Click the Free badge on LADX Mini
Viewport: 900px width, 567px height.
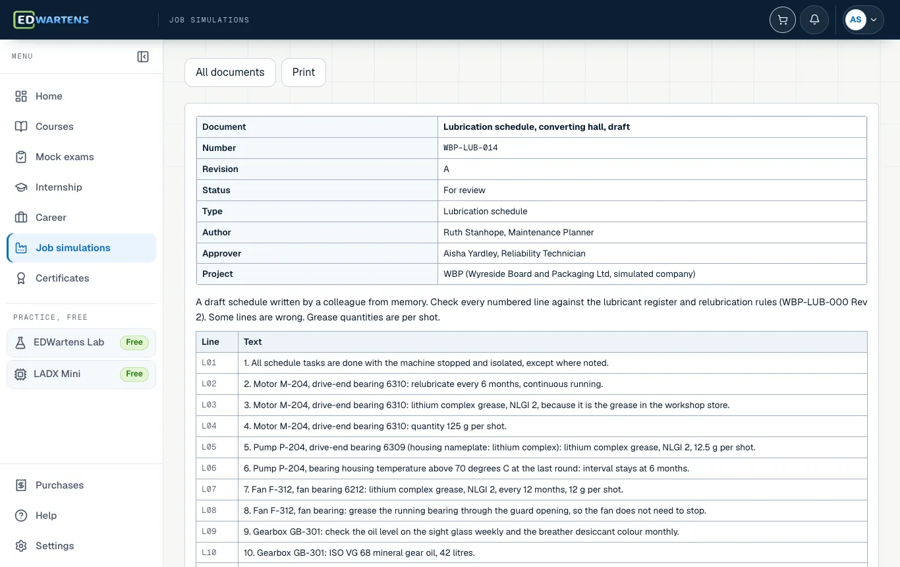[134, 374]
